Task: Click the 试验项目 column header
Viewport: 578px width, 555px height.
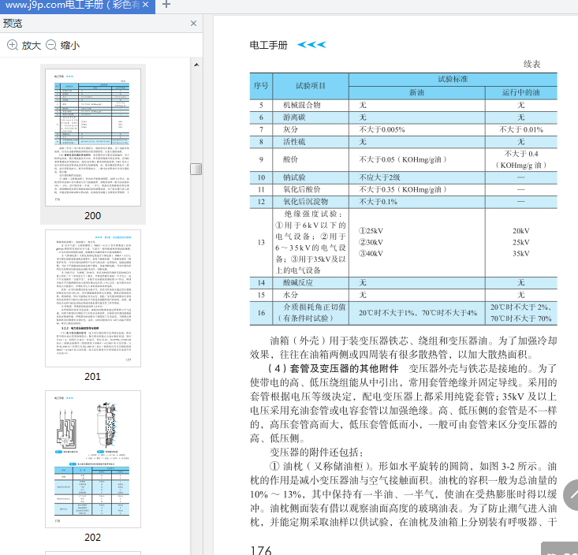Action: point(311,86)
